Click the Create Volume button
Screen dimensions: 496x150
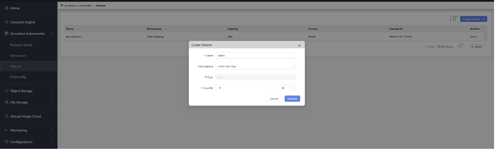[473, 19]
